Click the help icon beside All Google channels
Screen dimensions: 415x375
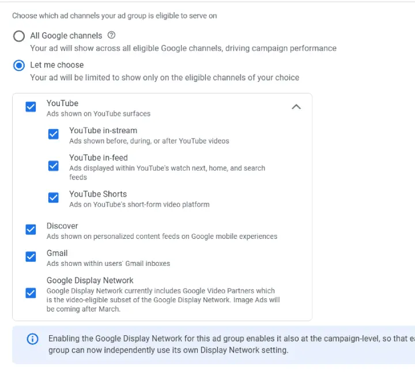pos(112,35)
